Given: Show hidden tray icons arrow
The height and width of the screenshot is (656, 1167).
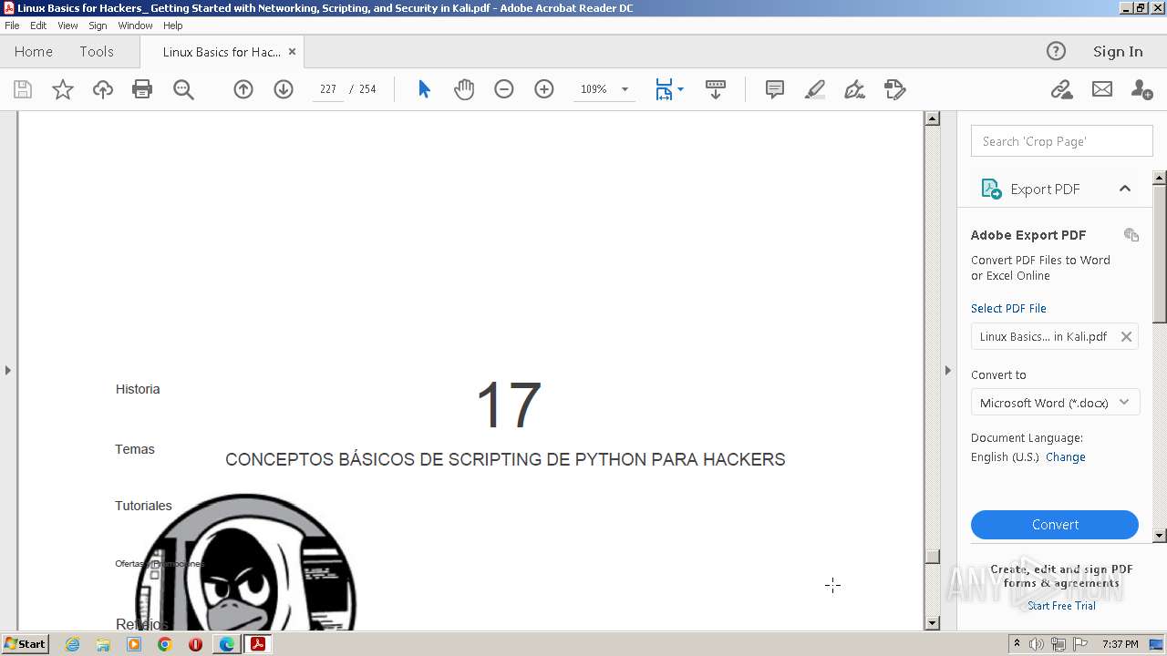Looking at the screenshot, I should [1017, 644].
